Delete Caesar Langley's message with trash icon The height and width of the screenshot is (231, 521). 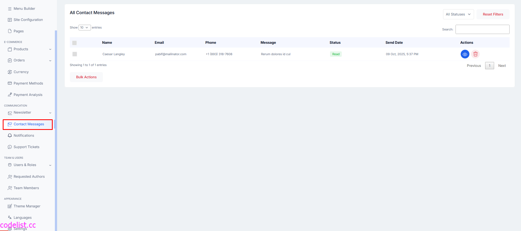click(x=475, y=54)
